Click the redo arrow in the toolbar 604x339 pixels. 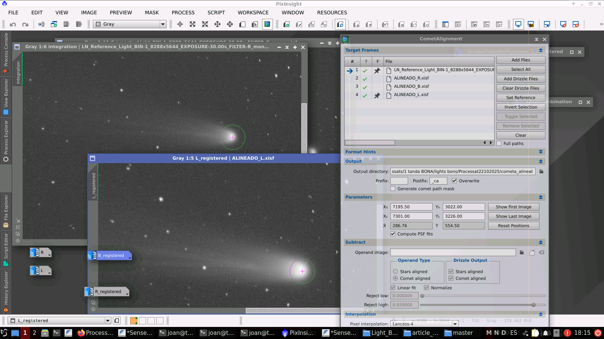25,24
